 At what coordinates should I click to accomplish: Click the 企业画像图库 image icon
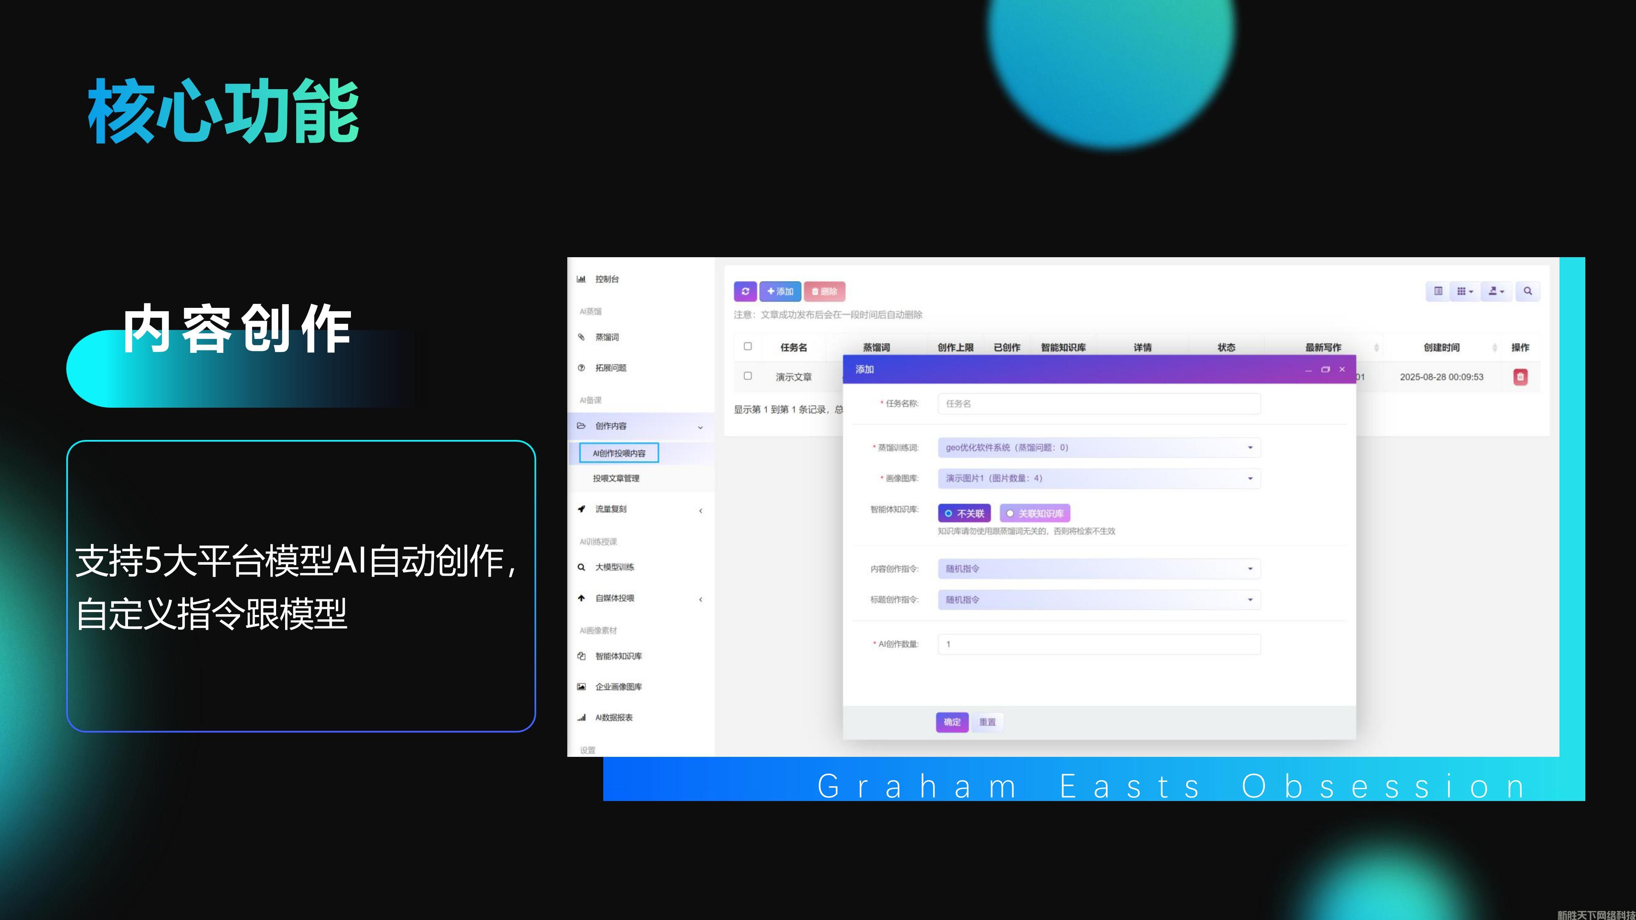point(581,687)
